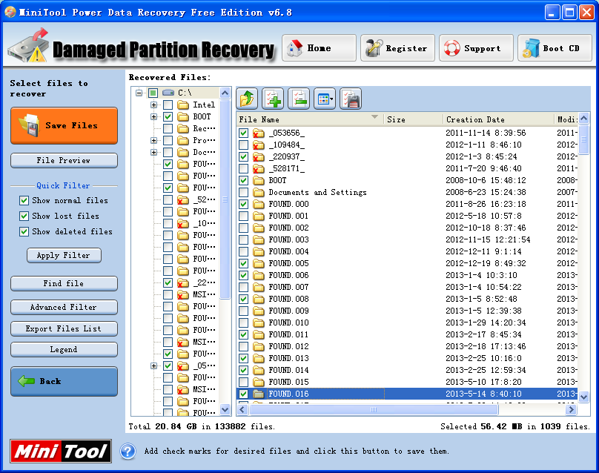Sort by Size column header
Screen dimensions: 599x473
point(414,119)
